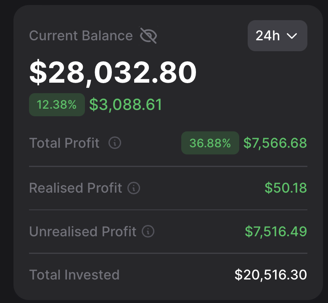Click the "24h" text in the period selector
Screen dimensions: 328x303
267,36
